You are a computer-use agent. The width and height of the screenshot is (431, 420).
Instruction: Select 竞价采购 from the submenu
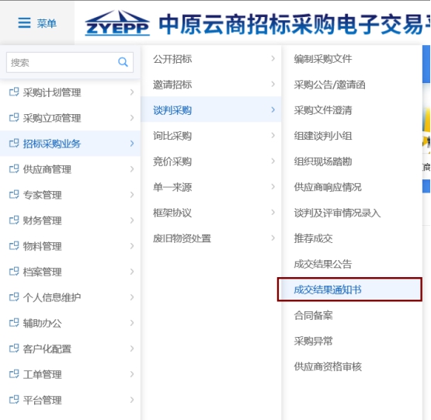210,161
